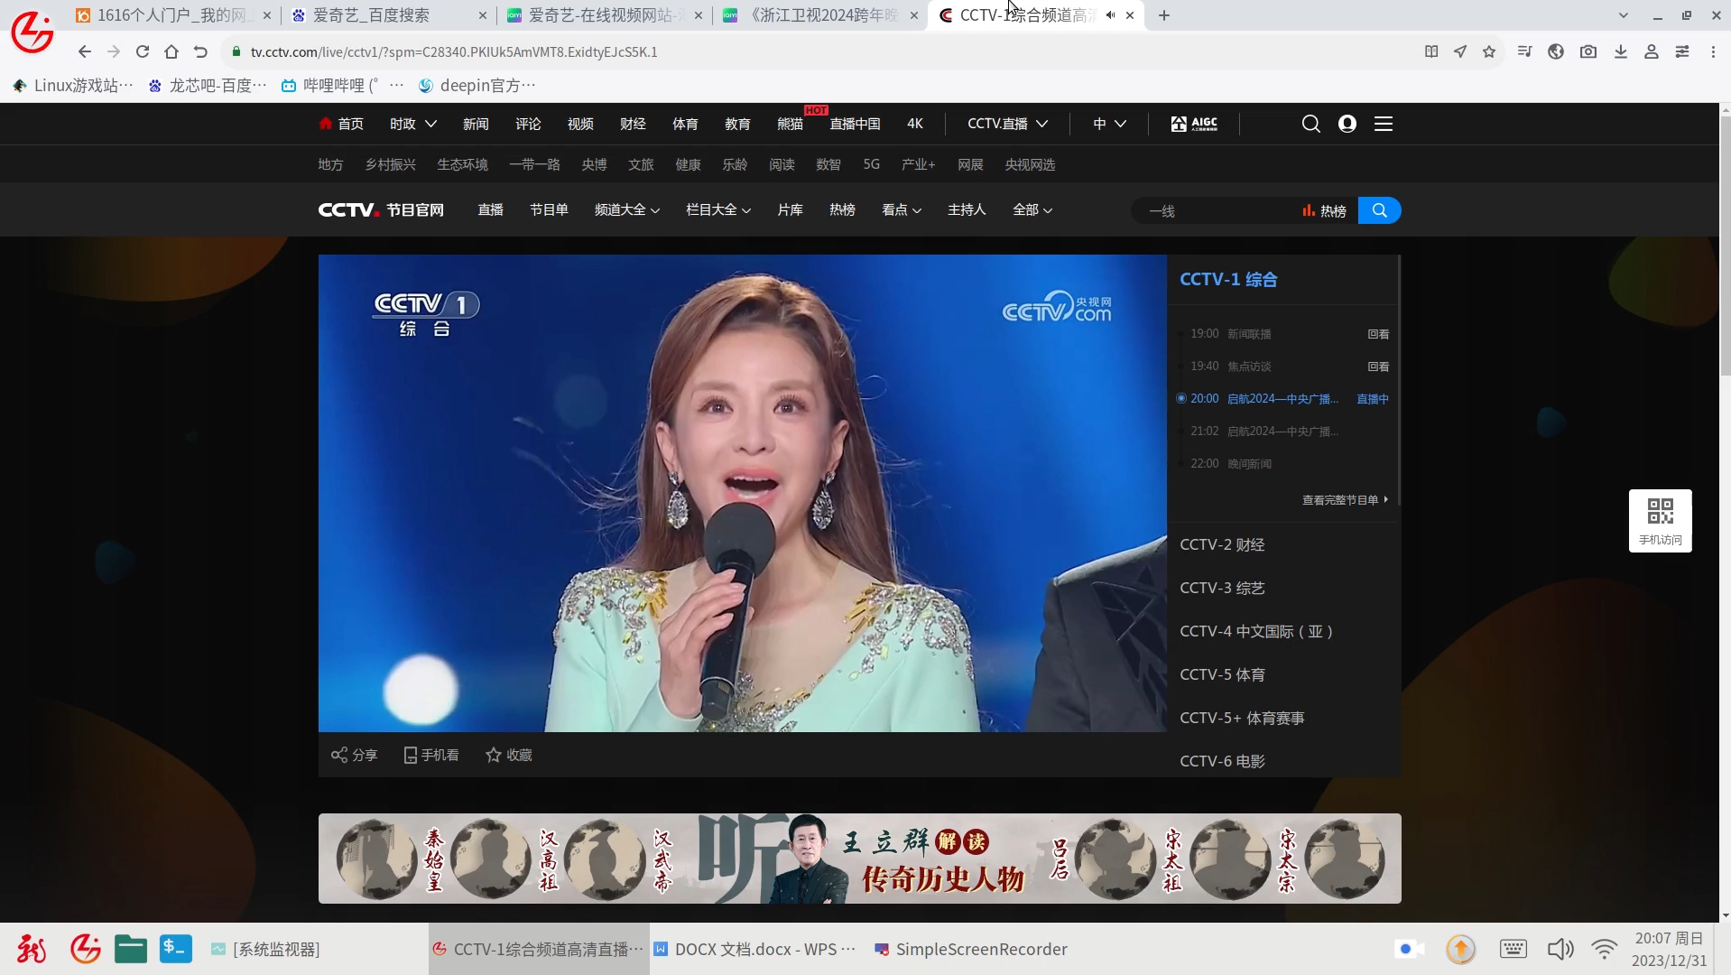1731x975 pixels.
Task: Add the channel to favorites via 收藏
Action: (x=509, y=755)
